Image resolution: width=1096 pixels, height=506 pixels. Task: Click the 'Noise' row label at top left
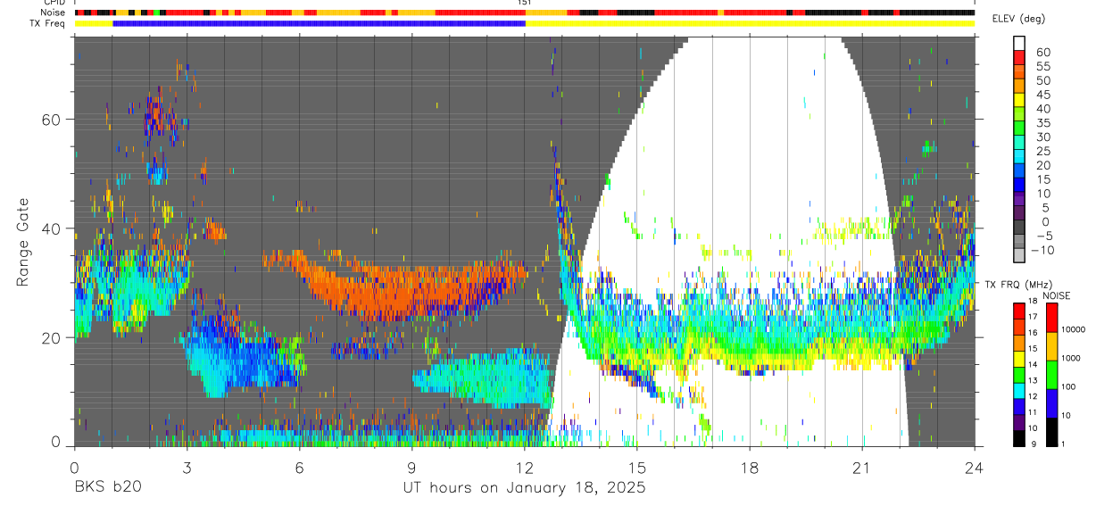(x=54, y=12)
